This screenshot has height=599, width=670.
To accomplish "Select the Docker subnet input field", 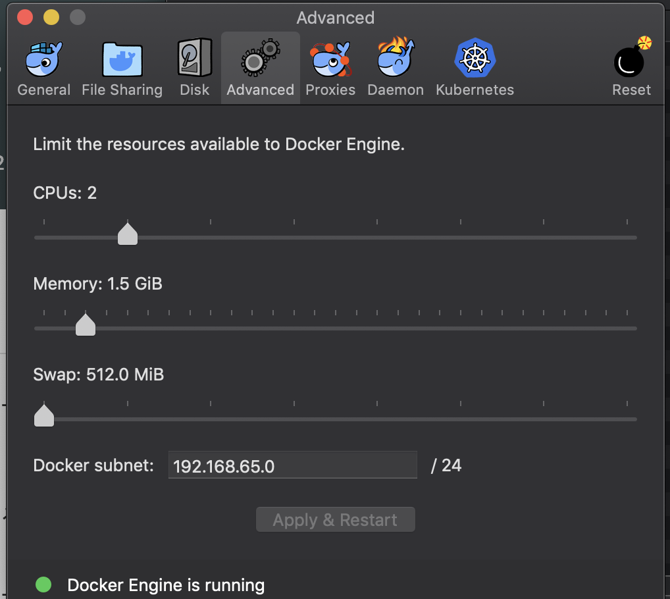I will [293, 465].
